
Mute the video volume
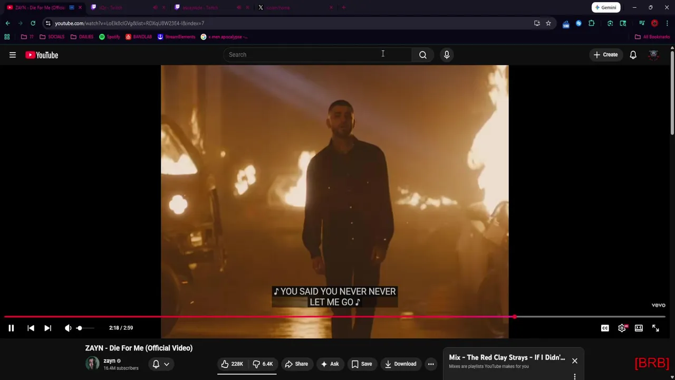[x=68, y=328]
